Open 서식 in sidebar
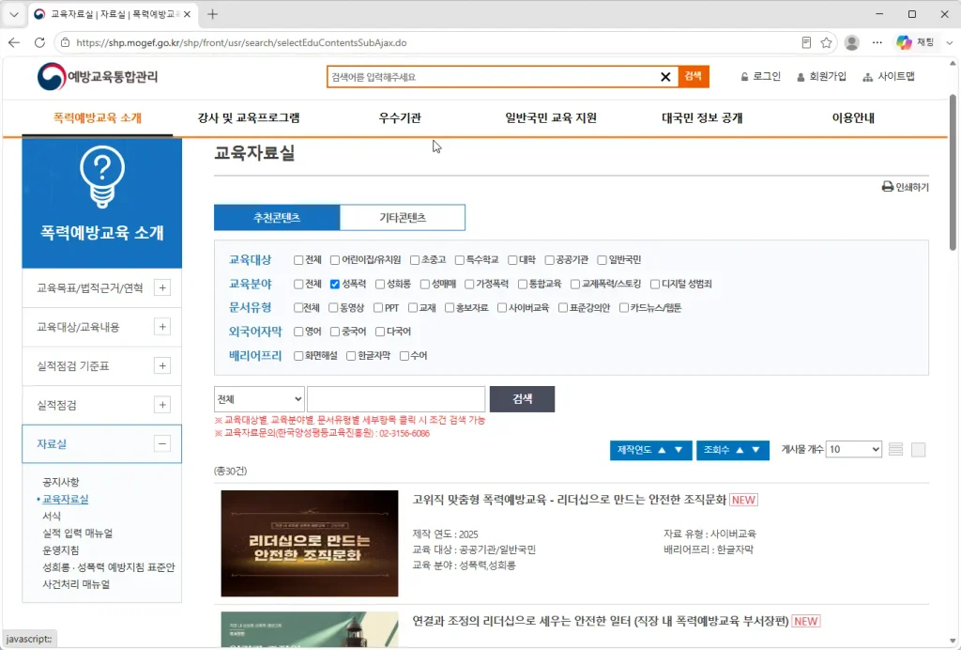Viewport: 961px width, 650px height. pyautogui.click(x=52, y=517)
